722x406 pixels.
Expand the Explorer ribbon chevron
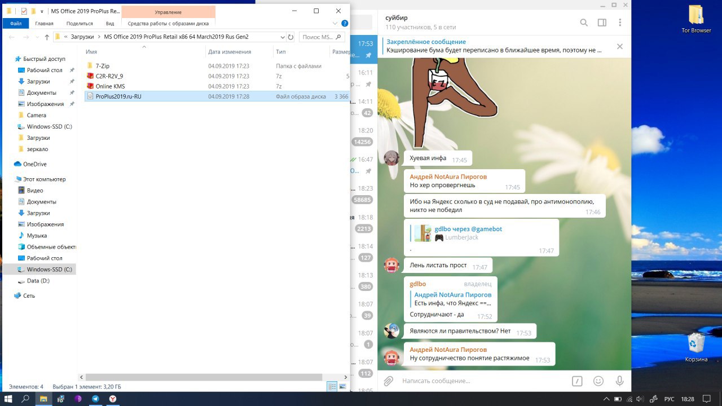point(335,24)
